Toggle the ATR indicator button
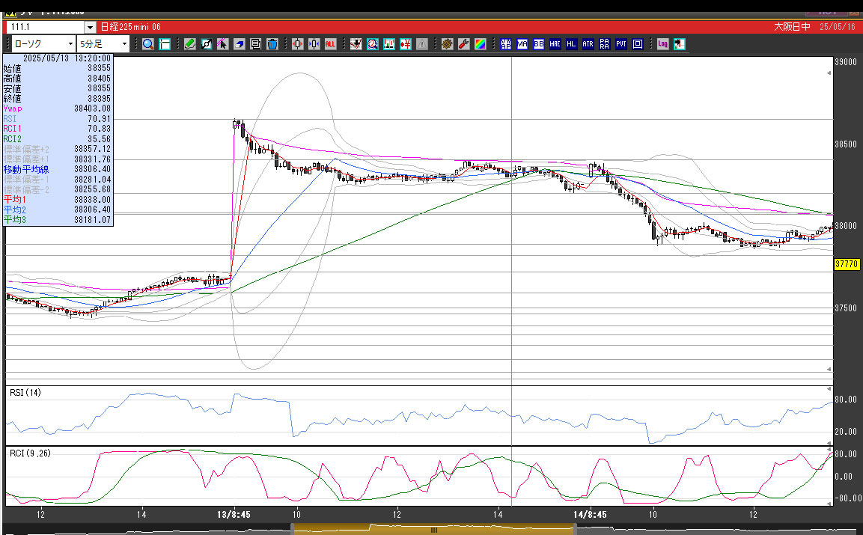Viewport: 863px width, 535px height. [588, 44]
